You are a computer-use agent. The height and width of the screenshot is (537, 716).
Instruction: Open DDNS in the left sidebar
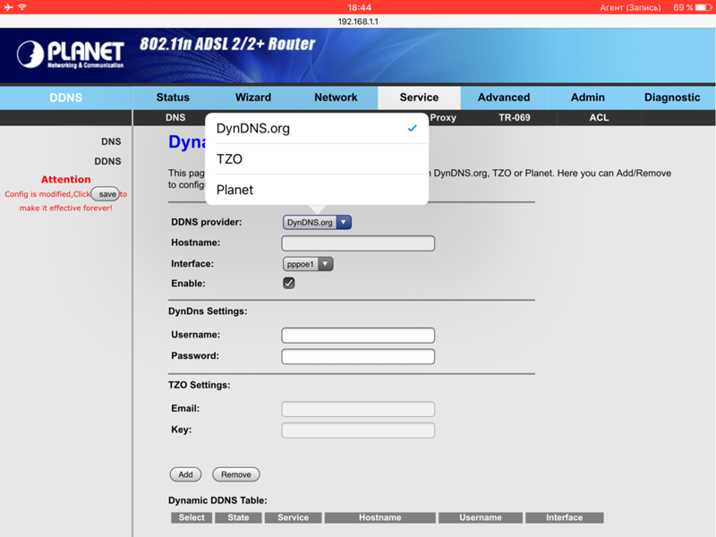click(107, 161)
